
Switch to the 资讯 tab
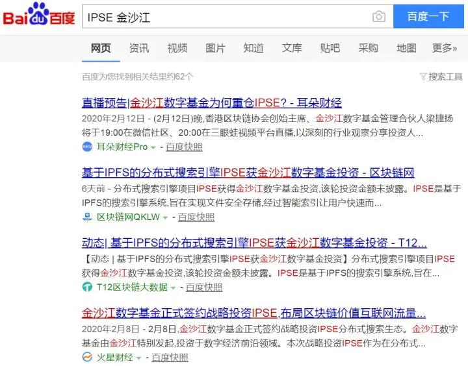click(x=139, y=48)
